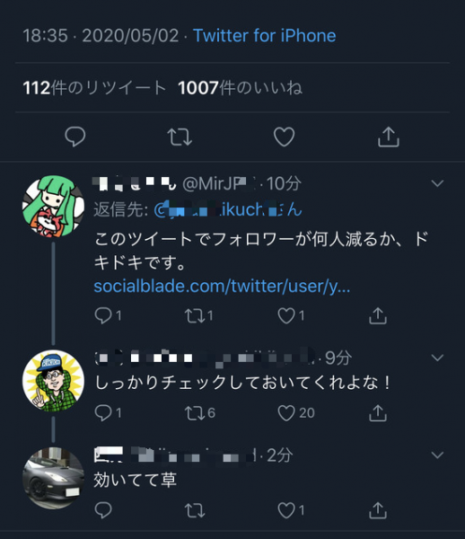This screenshot has height=539, width=465.
Task: Share the main tweet via upload icon
Action: [x=389, y=137]
